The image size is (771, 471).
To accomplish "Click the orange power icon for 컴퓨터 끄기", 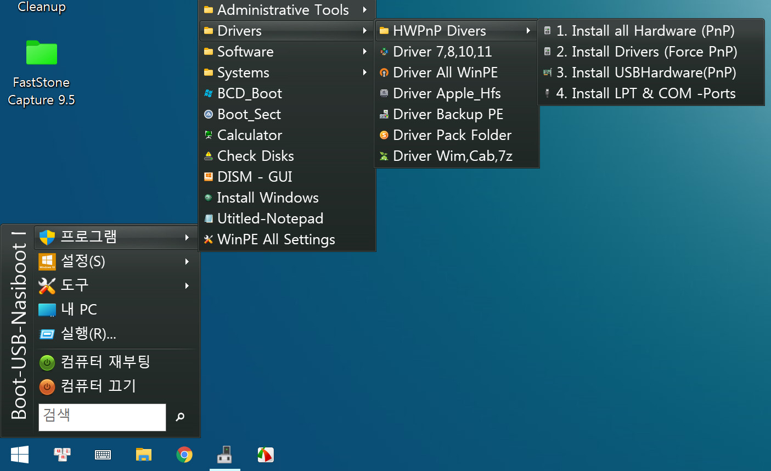I will point(47,386).
